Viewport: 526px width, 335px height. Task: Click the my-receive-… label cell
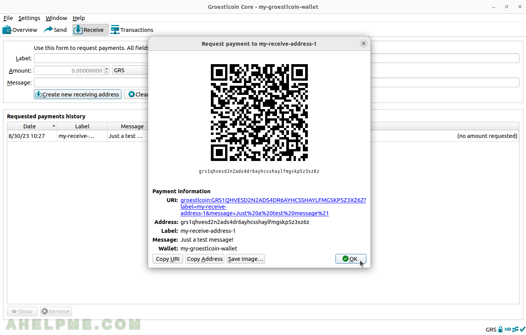point(82,136)
